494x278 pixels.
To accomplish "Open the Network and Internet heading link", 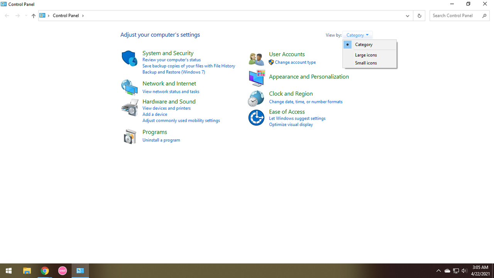I will point(169,83).
